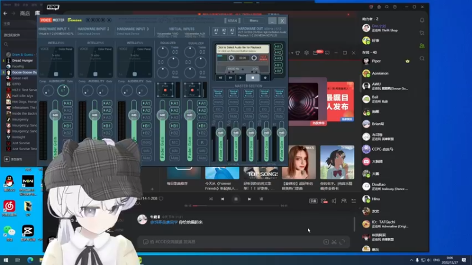Open Voicemeeter Menu
The width and height of the screenshot is (472, 265).
[254, 21]
